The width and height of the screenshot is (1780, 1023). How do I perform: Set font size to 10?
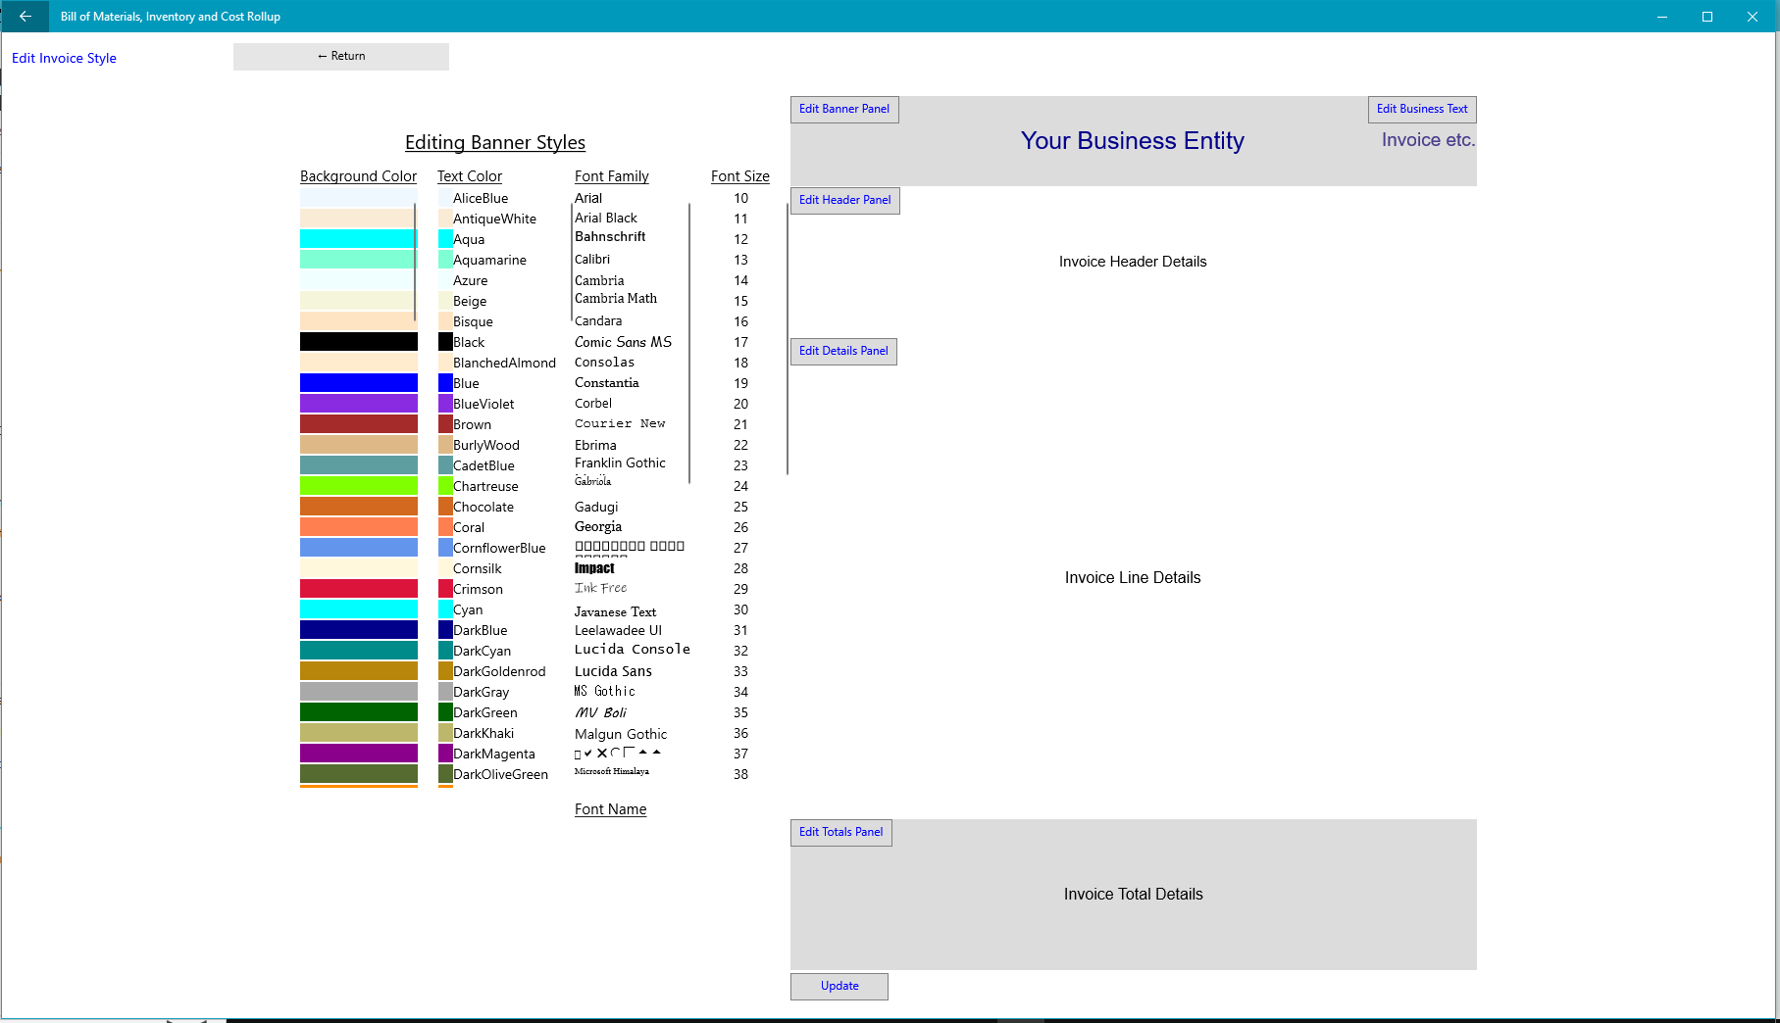[x=740, y=198]
